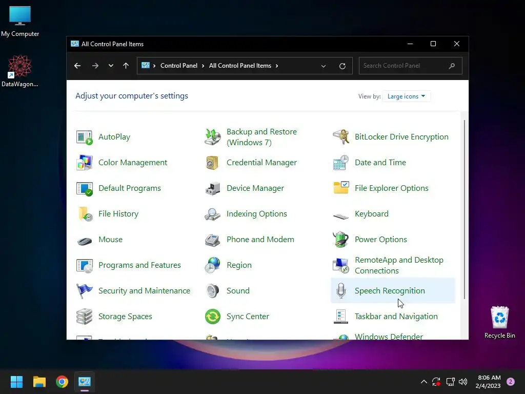This screenshot has width=525, height=394.
Task: Expand chevron before Control Panel breadcrumb
Action: click(x=154, y=66)
